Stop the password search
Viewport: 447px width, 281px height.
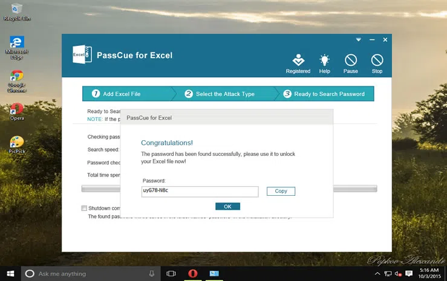point(377,64)
